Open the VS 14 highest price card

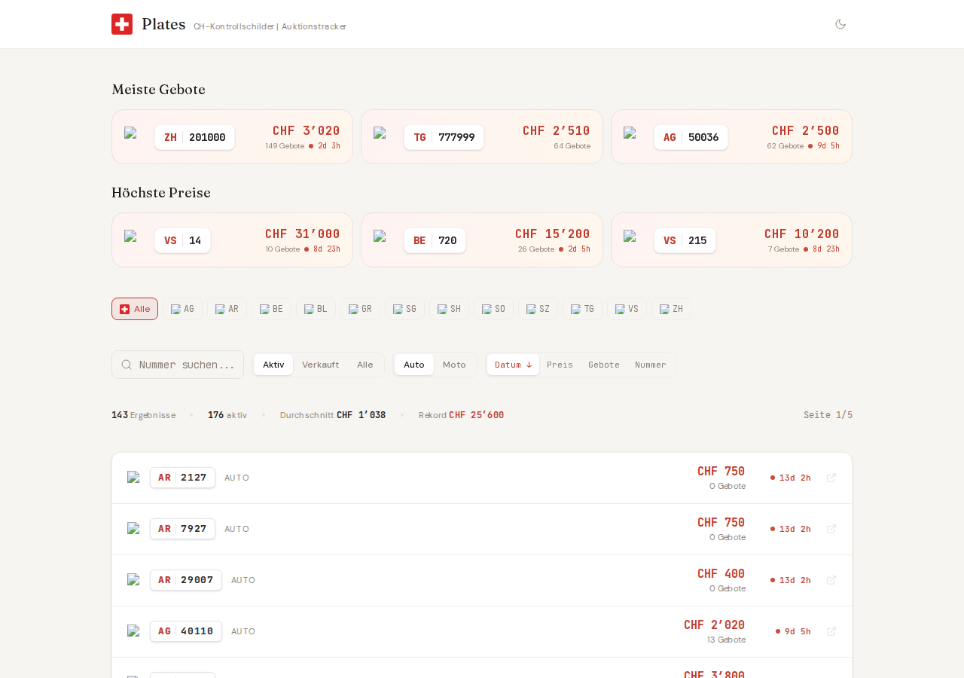pos(232,240)
